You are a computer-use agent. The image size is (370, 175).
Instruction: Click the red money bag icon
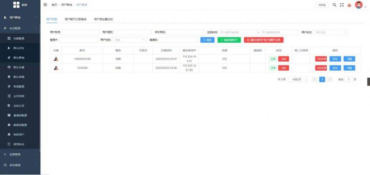349,5
